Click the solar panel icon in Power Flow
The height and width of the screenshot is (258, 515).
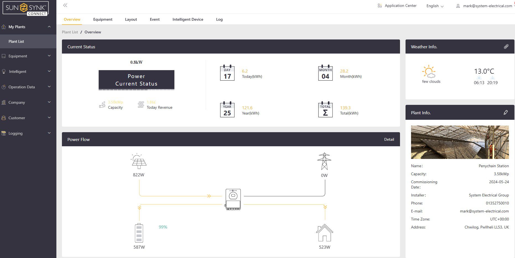[x=139, y=161]
